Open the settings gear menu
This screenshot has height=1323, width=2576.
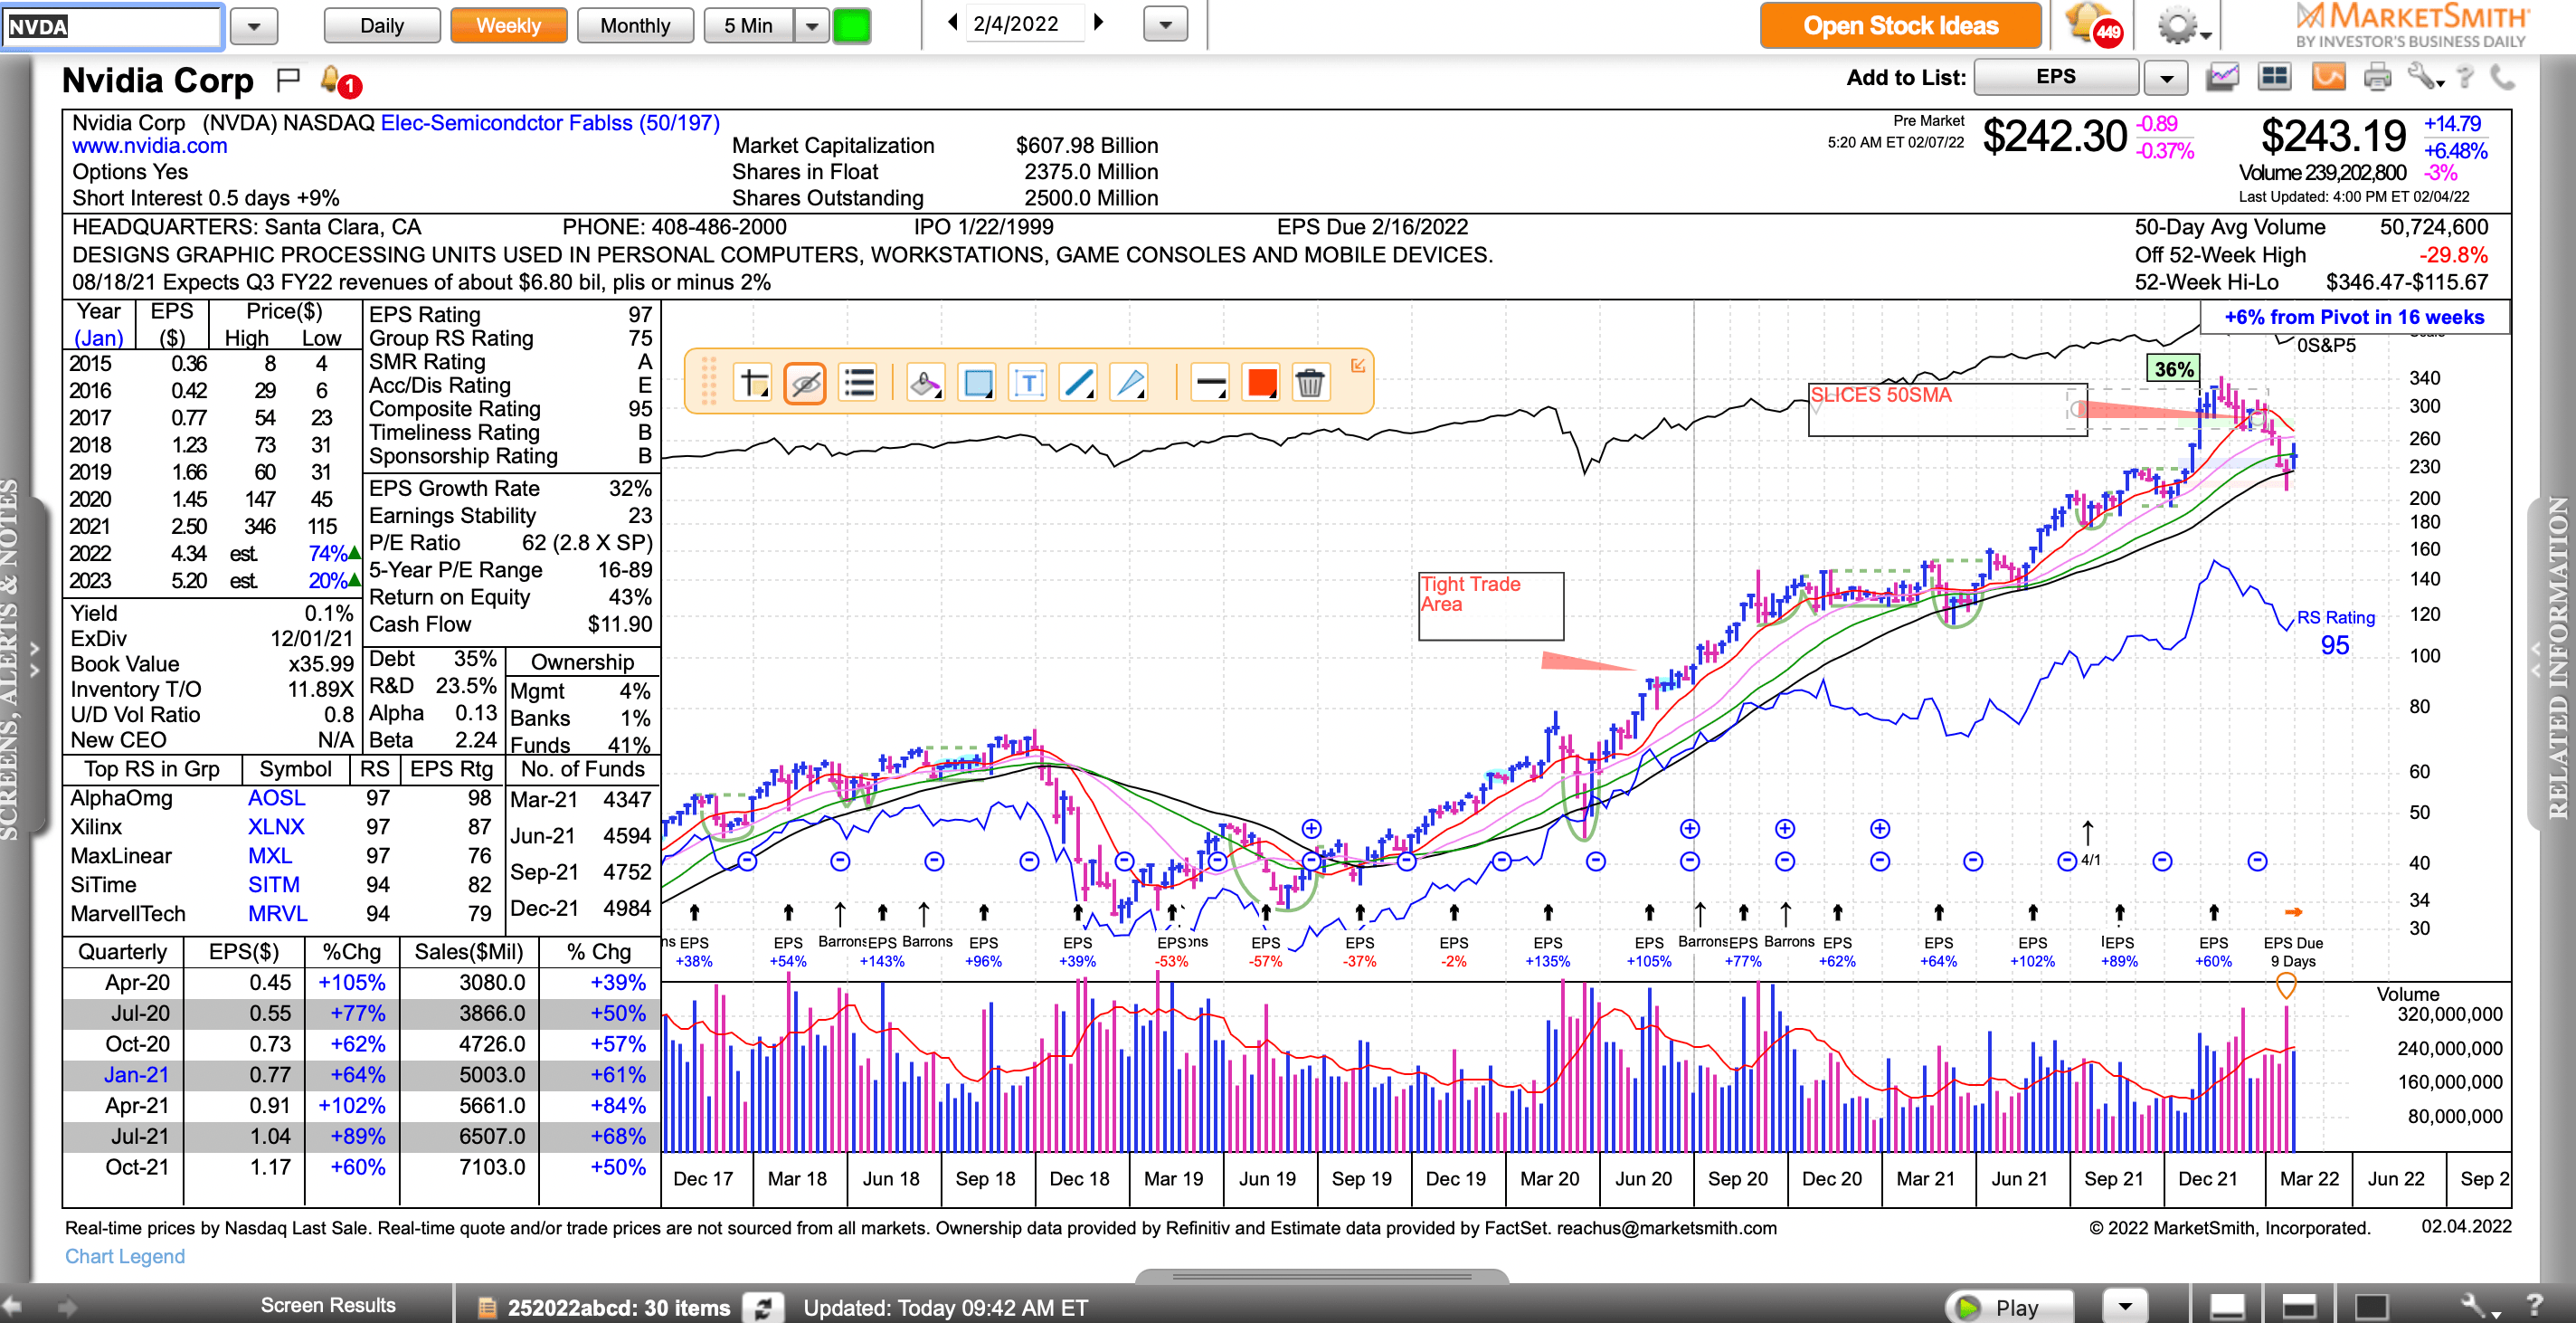(x=2183, y=26)
